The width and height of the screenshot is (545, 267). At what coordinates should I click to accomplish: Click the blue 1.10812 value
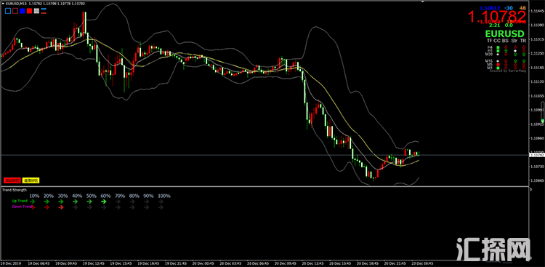(490, 8)
